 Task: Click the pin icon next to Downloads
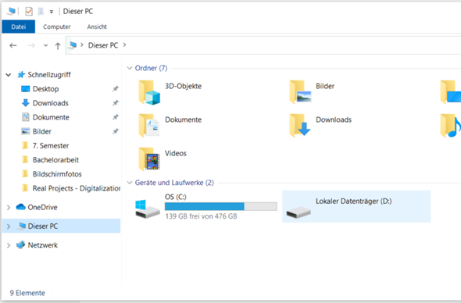pyautogui.click(x=116, y=103)
